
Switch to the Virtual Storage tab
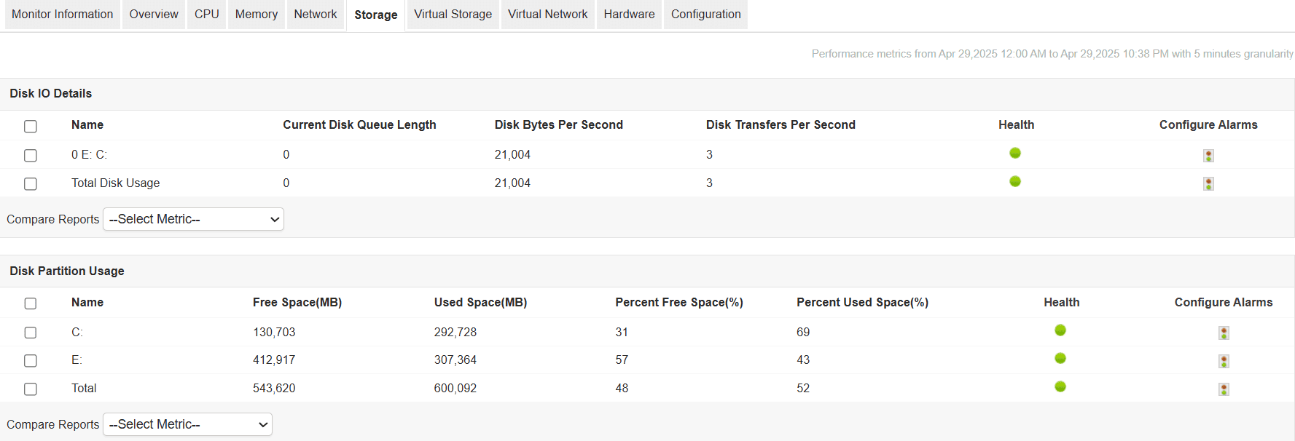point(453,15)
